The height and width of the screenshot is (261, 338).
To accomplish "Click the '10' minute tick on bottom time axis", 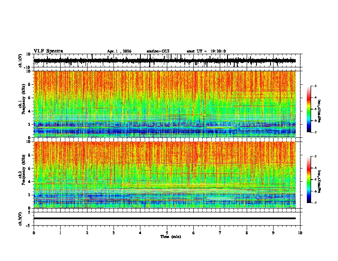I will pyautogui.click(x=300, y=233).
